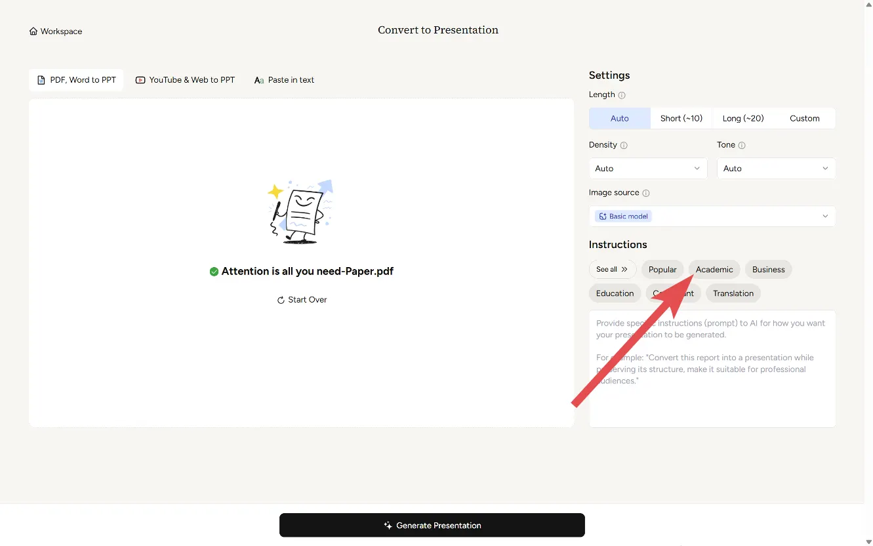Click the Workspace home icon

click(x=33, y=31)
